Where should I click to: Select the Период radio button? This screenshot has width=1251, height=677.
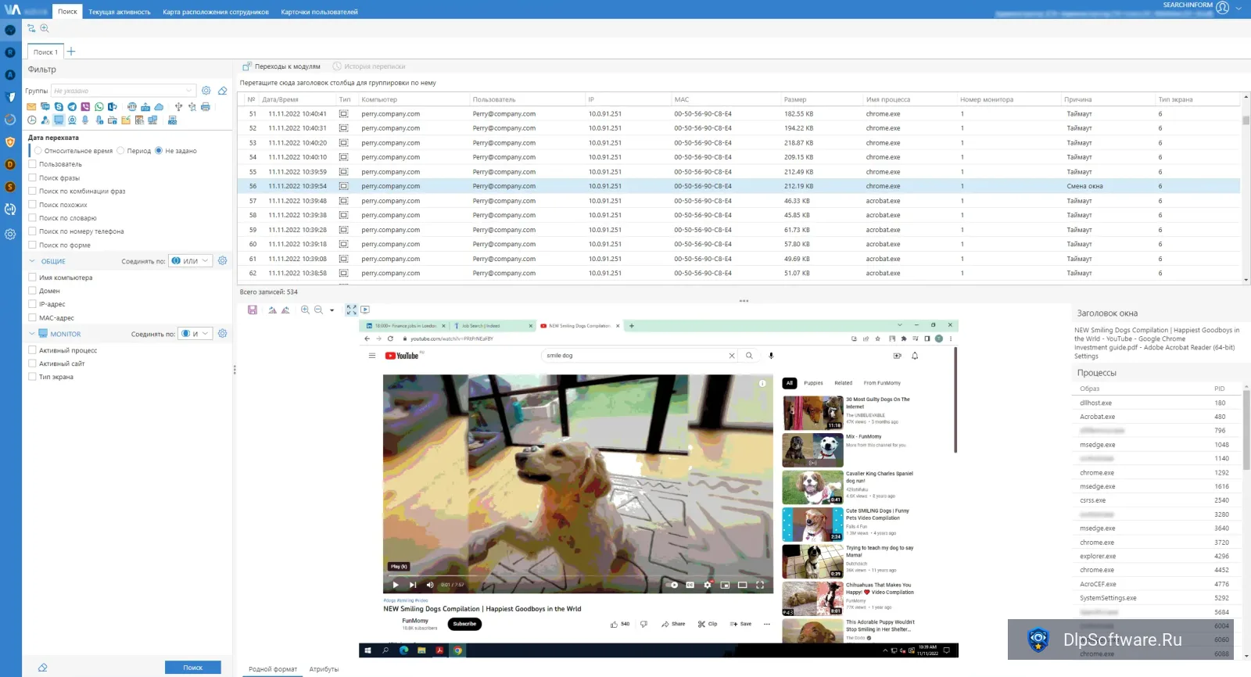click(x=120, y=151)
